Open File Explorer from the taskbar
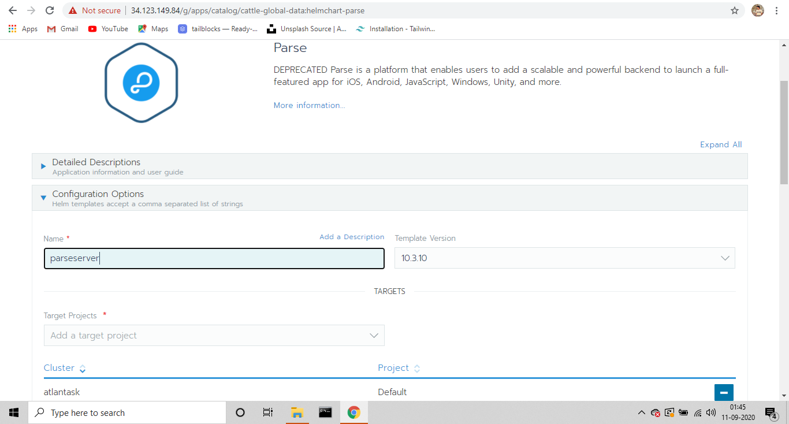This screenshot has height=424, width=789. pyautogui.click(x=297, y=412)
